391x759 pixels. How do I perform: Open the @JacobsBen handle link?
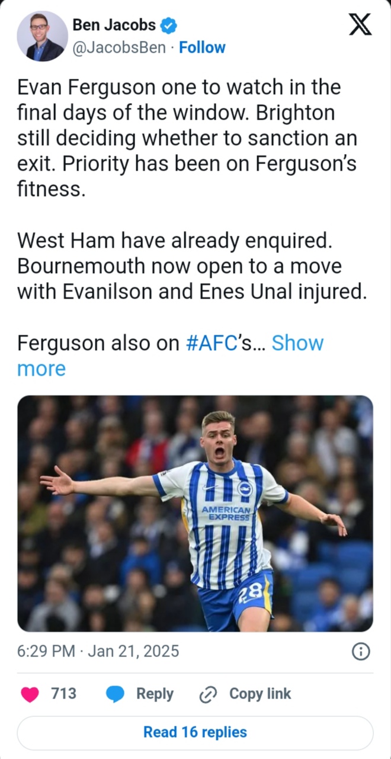pyautogui.click(x=118, y=47)
